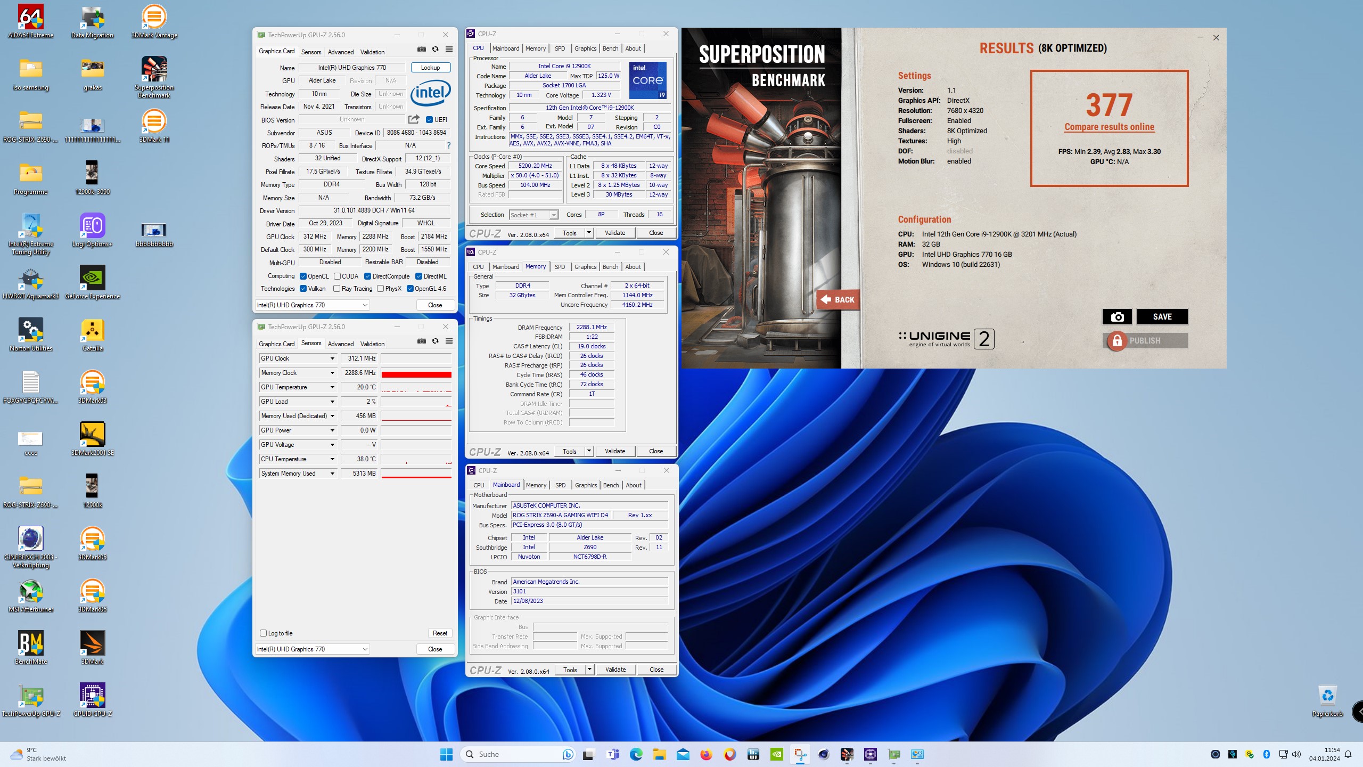Click SAVE button in Superposition results

[1162, 316]
